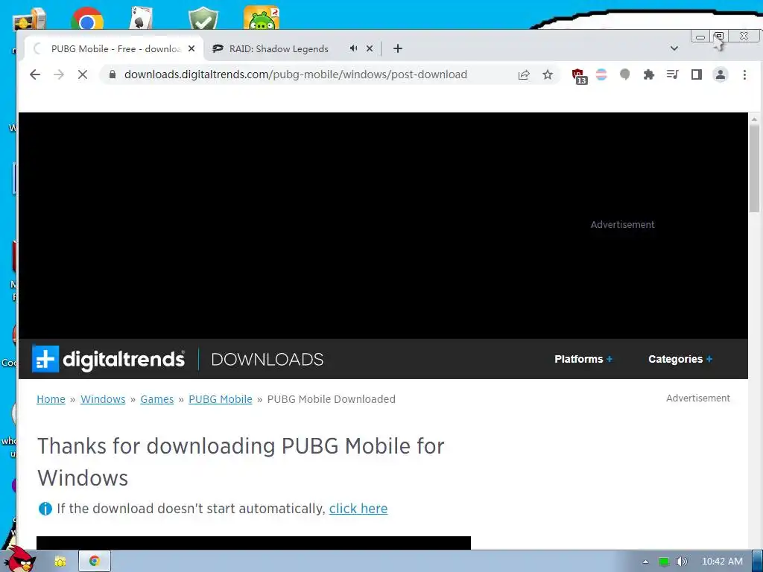This screenshot has width=763, height=572.
Task: Open the tab search dropdown arrow
Action: 674,48
